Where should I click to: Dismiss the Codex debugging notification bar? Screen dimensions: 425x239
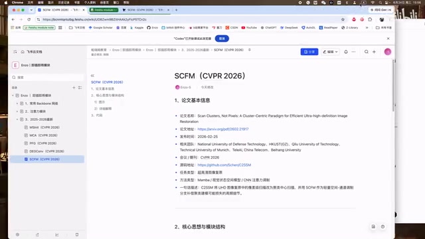[388, 39]
